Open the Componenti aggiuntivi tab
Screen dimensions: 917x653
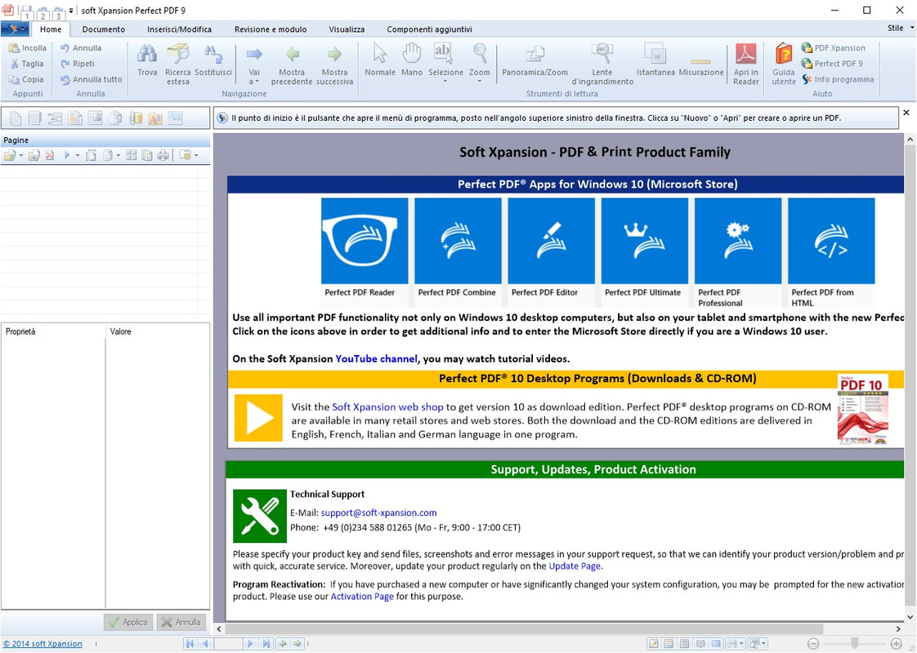(429, 29)
